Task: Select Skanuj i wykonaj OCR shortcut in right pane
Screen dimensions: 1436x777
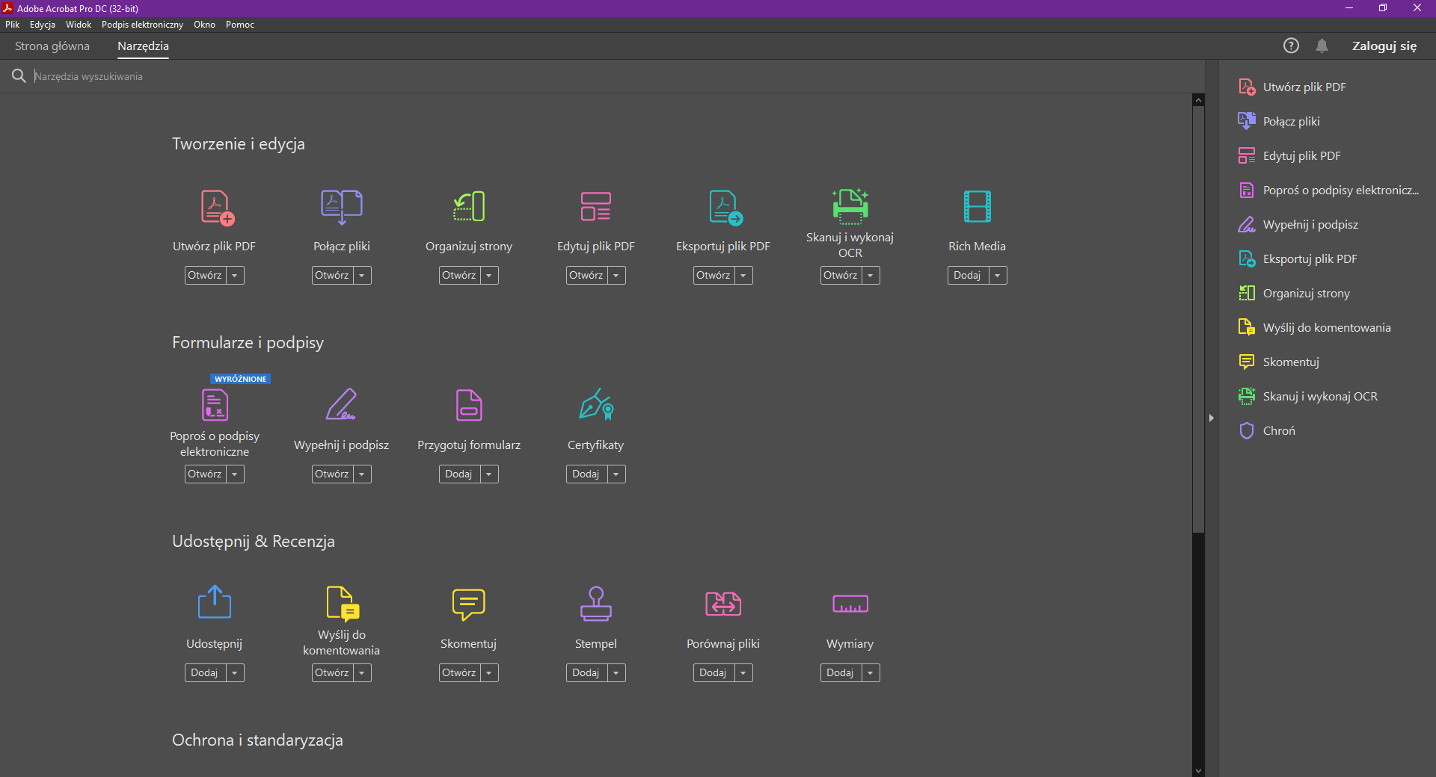Action: pyautogui.click(x=1308, y=397)
